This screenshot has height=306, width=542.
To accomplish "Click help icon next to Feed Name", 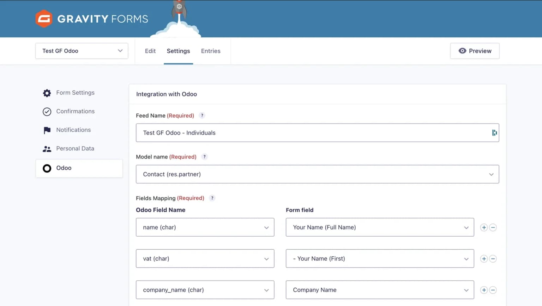I will pos(202,115).
